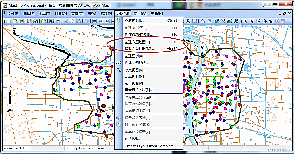
Task: Select the Polygon Select tool
Action: (x=264, y=21)
